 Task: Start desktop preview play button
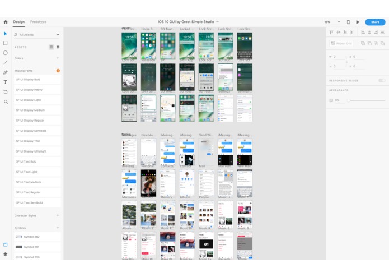tap(358, 22)
